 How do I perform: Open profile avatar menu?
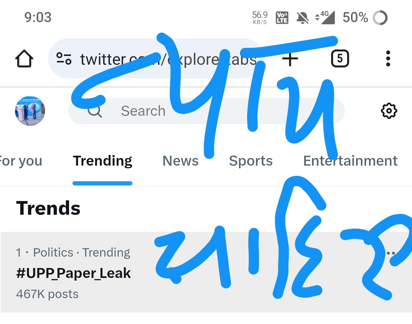click(30, 111)
